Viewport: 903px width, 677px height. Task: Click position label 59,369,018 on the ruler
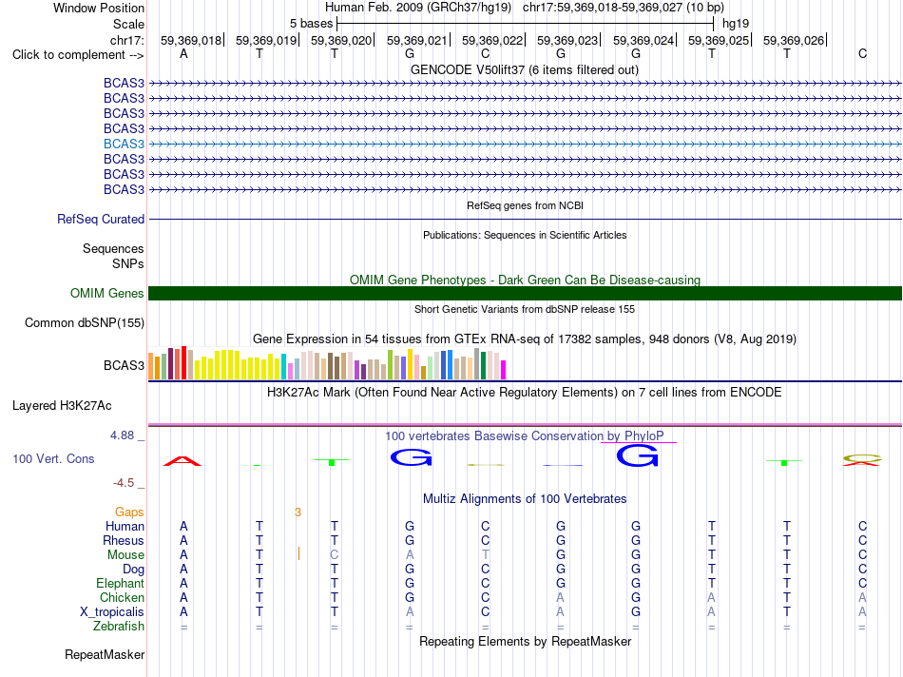coord(191,40)
